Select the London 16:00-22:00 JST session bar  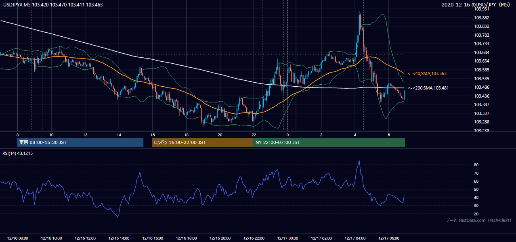point(202,142)
